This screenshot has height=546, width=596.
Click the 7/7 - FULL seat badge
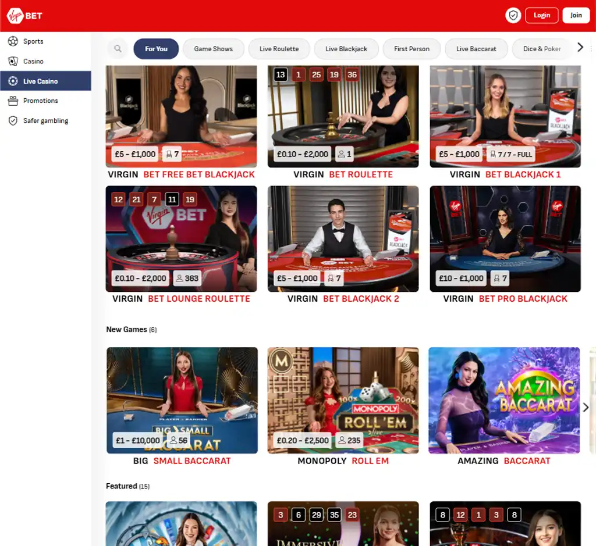click(511, 154)
